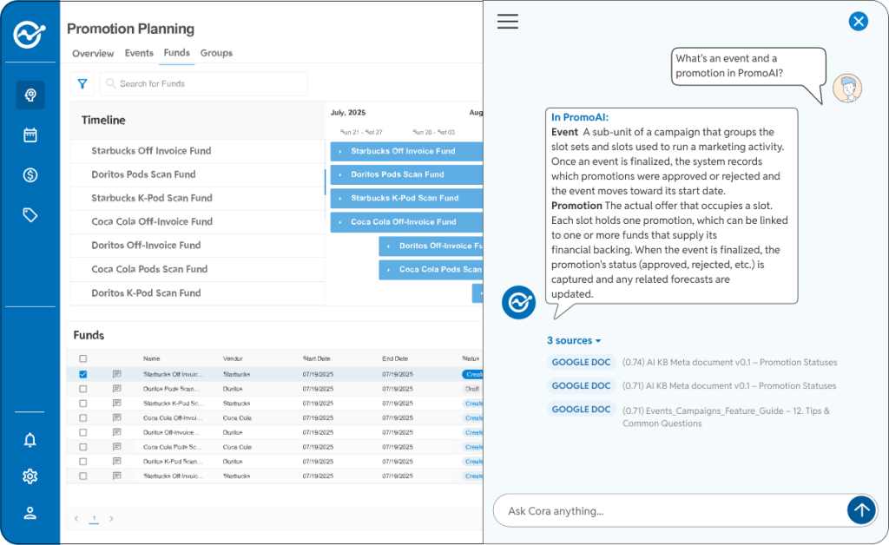Viewport: 889px width, 545px height.
Task: Go to next page arrow in pagination
Action: tap(112, 518)
